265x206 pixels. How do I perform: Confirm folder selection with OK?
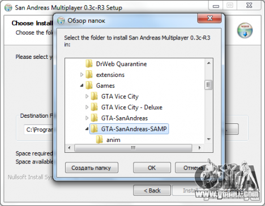pyautogui.click(x=152, y=168)
